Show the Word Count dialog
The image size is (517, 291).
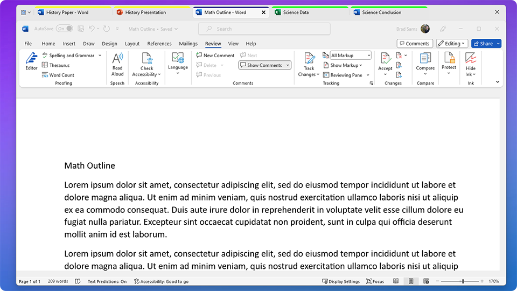[x=58, y=75]
